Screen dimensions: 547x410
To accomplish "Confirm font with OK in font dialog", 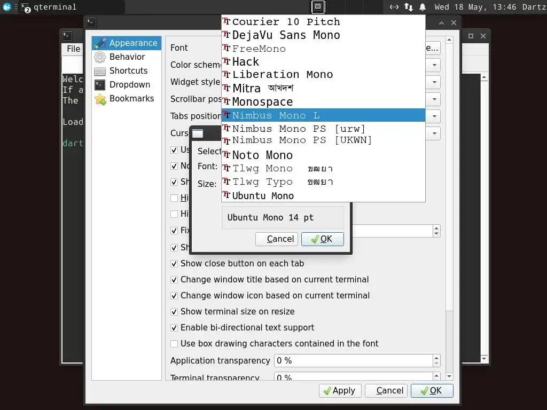I will click(322, 239).
